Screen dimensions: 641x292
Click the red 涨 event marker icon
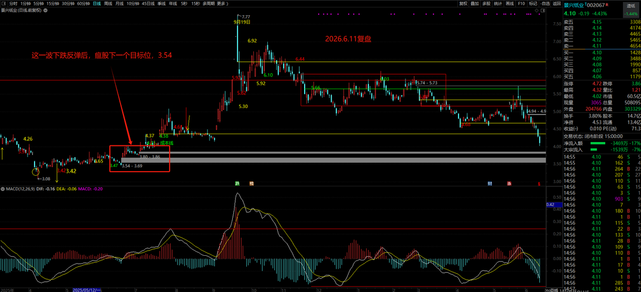tap(509, 184)
